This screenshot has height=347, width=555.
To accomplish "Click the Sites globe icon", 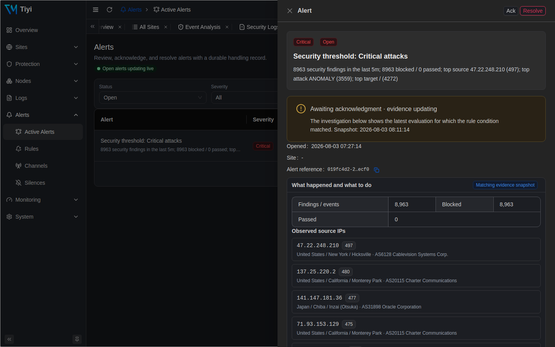I will coord(9,47).
